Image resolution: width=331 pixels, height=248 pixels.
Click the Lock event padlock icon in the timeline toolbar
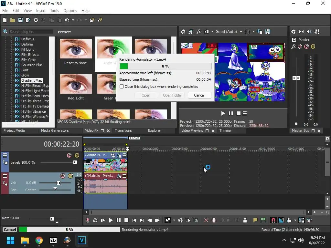click(245, 220)
